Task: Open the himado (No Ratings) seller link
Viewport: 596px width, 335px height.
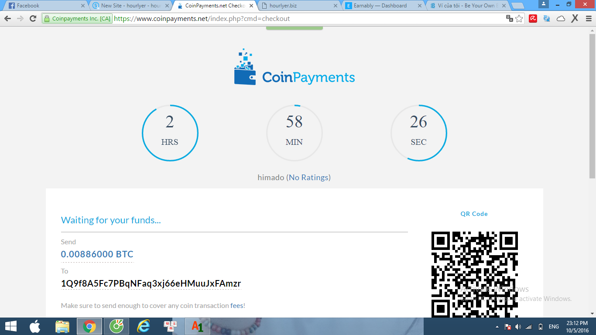Action: (x=308, y=178)
